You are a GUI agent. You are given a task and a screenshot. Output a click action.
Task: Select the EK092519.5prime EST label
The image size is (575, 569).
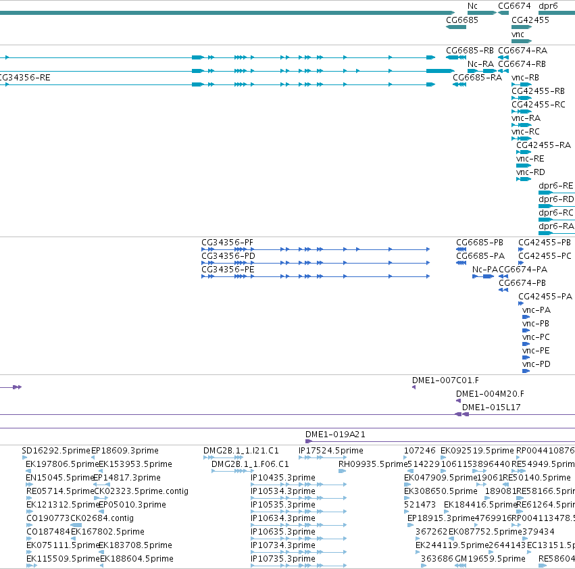pos(477,451)
